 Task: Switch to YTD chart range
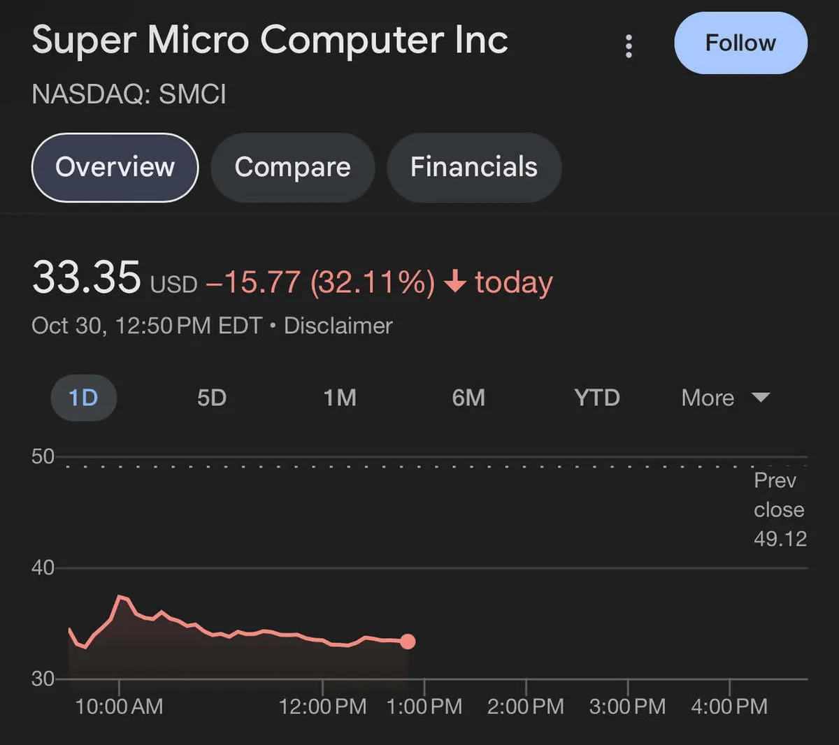pyautogui.click(x=596, y=398)
